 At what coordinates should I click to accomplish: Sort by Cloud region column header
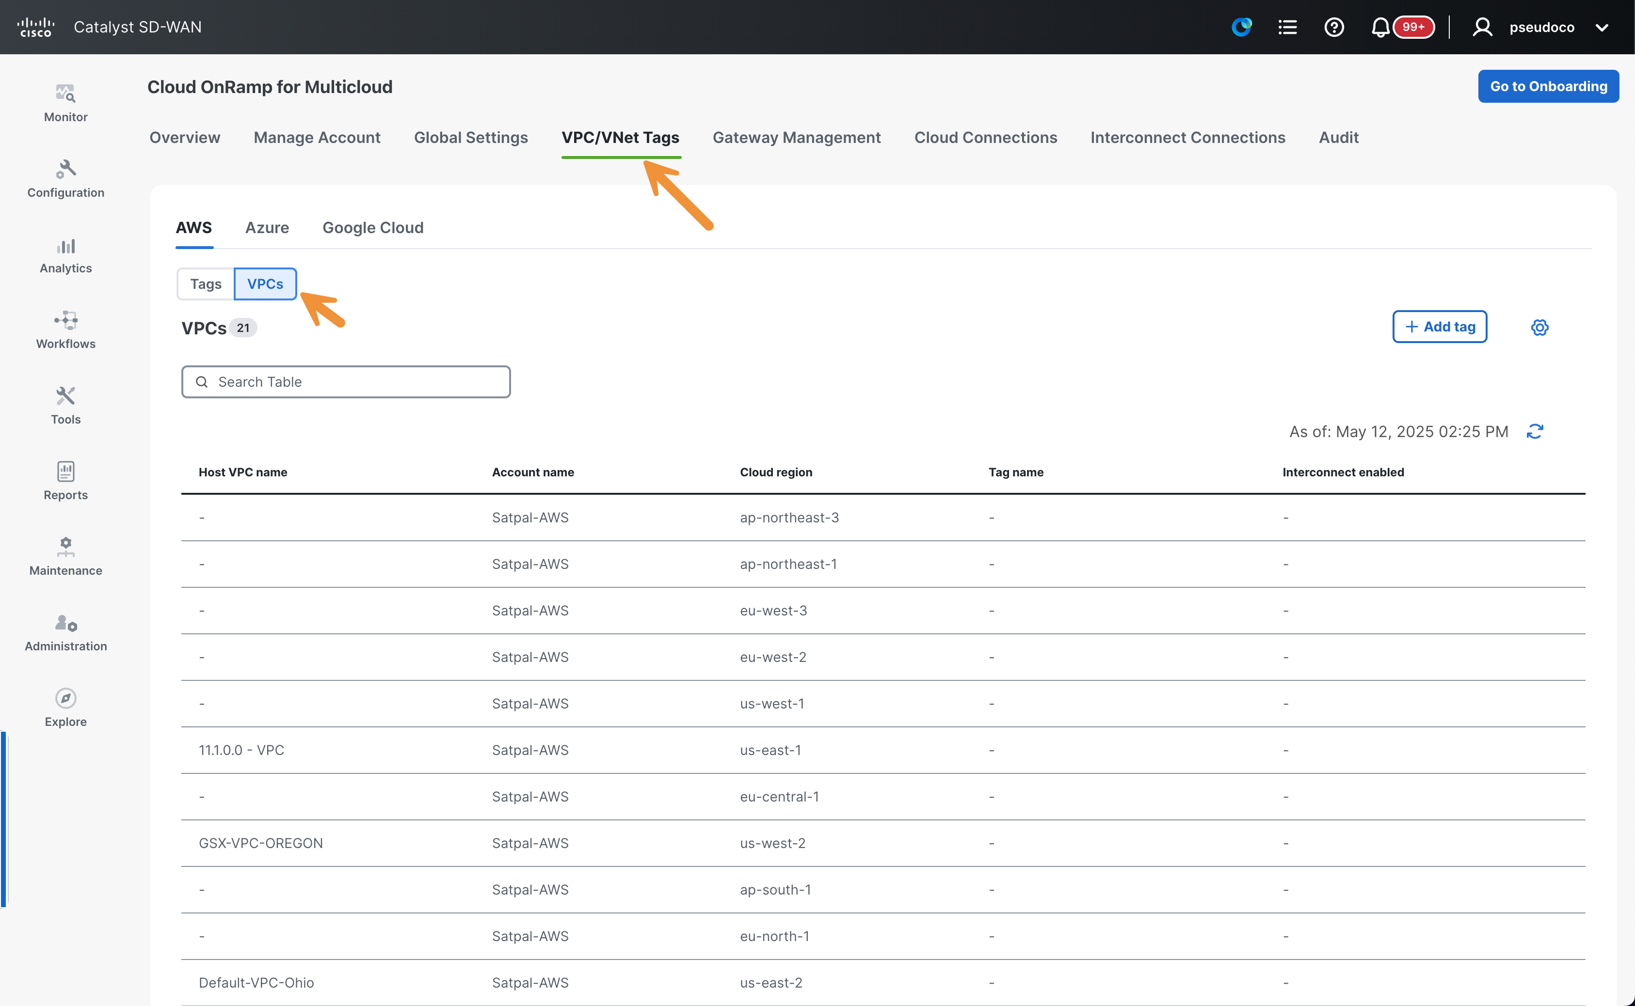[x=776, y=472]
